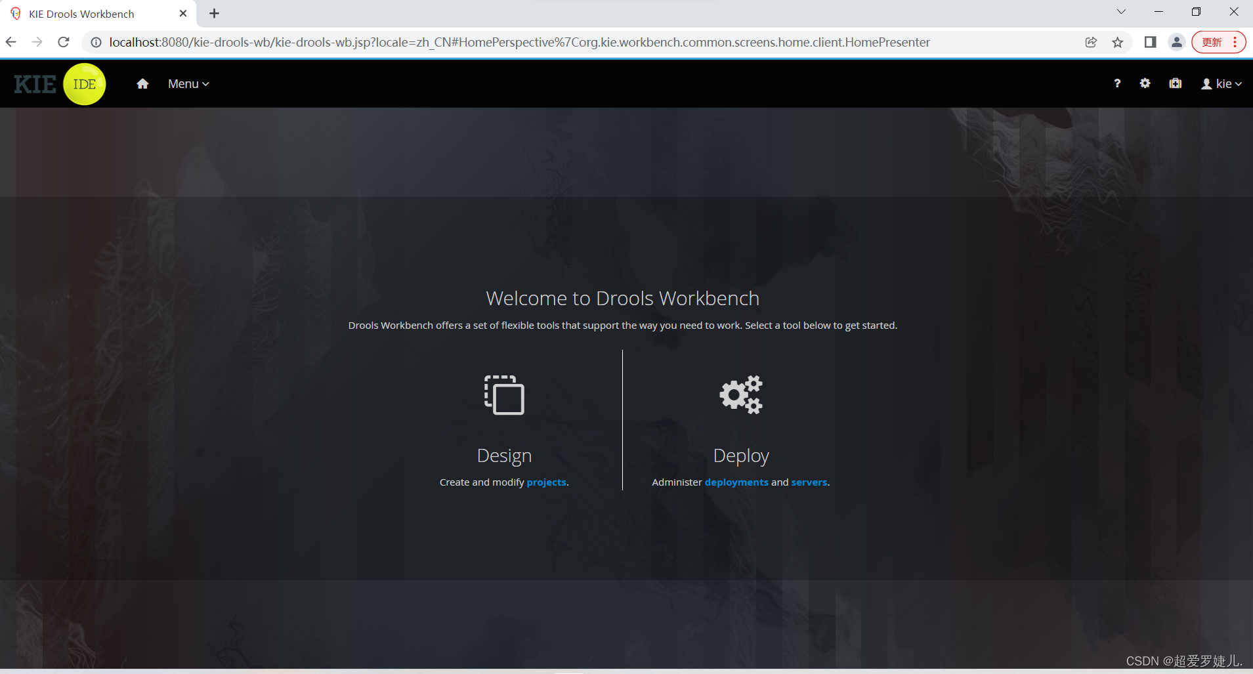Click the KIE IDE logo
The height and width of the screenshot is (674, 1253).
pos(60,84)
